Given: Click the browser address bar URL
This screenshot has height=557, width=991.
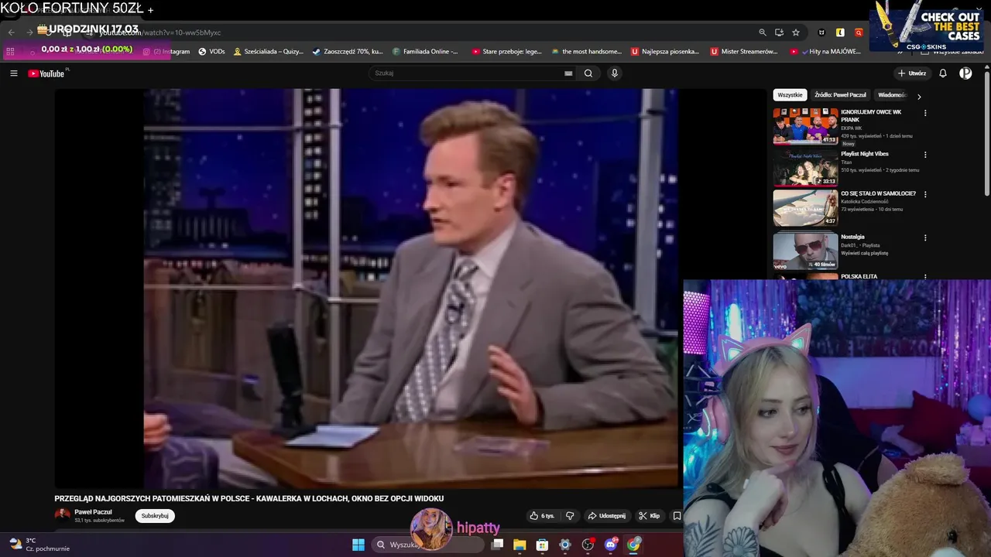Looking at the screenshot, I should click(x=160, y=32).
